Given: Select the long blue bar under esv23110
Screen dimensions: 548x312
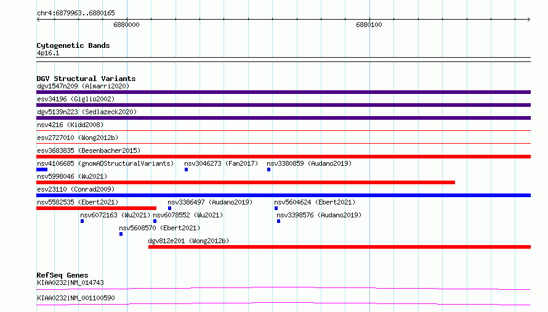Looking at the screenshot, I should (x=283, y=195).
